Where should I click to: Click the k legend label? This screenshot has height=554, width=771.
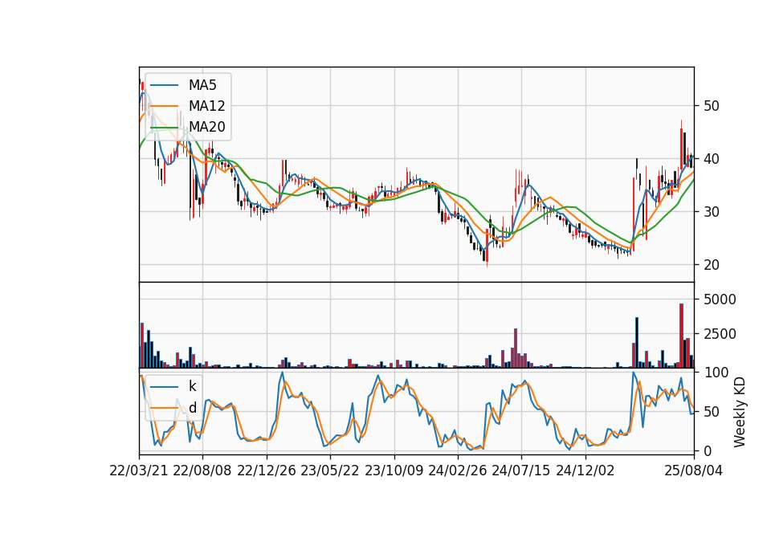coord(192,386)
